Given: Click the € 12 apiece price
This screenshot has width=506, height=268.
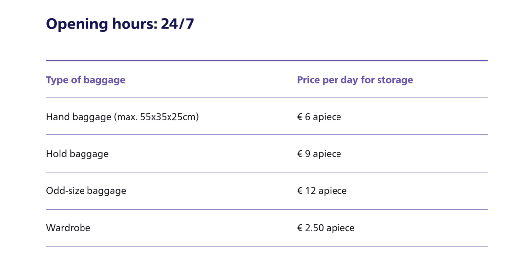Looking at the screenshot, I should pyautogui.click(x=322, y=191).
